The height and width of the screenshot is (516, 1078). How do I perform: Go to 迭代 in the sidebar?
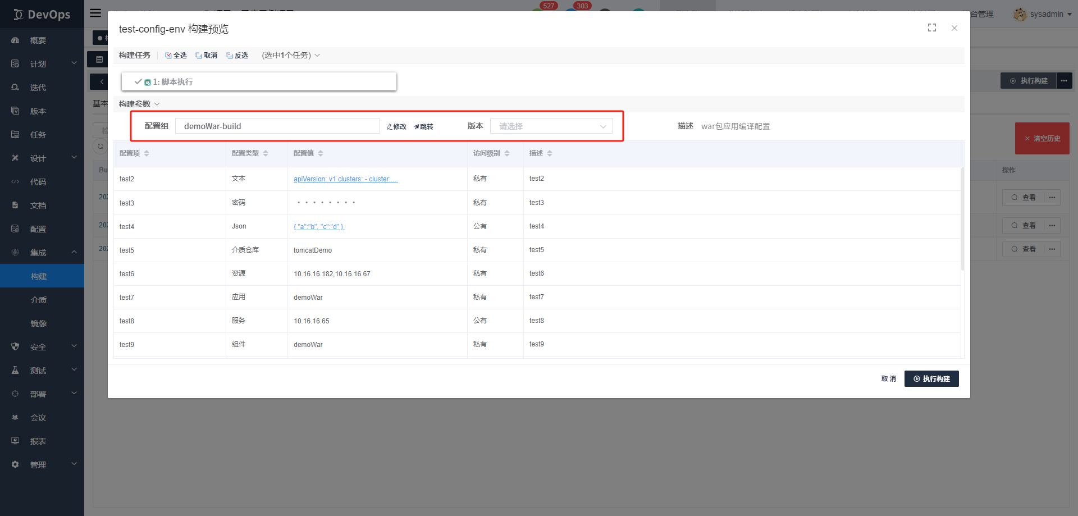click(38, 88)
